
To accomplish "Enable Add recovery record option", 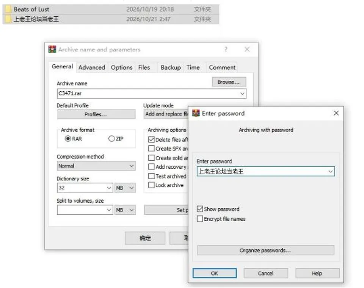I will point(151,167).
